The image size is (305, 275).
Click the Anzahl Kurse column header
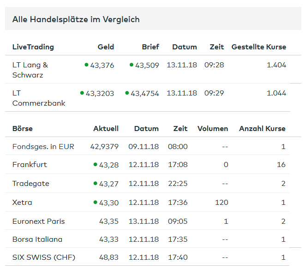point(262,129)
